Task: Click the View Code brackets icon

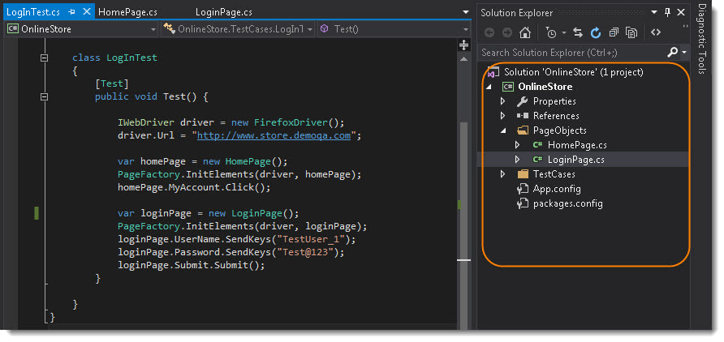Action: 656,33
